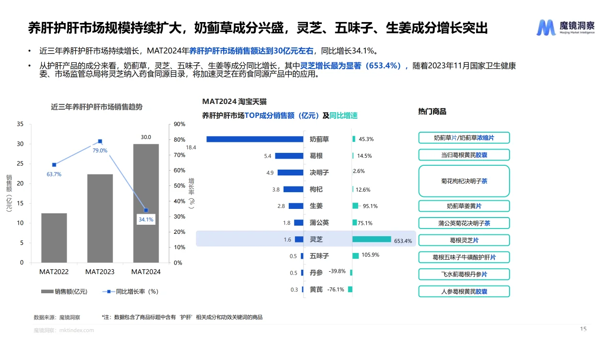The width and height of the screenshot is (613, 345).
Task: Switch to the MAT2024 淘宝天猫 section
Action: [236, 102]
